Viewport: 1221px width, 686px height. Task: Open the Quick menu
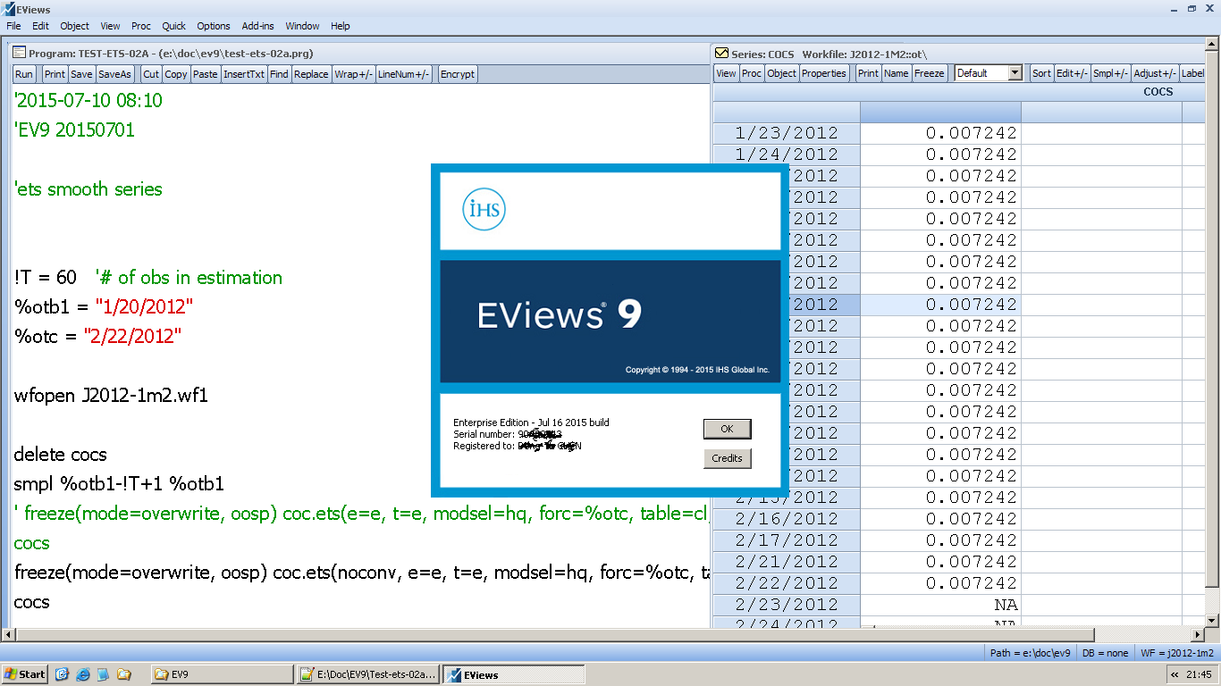(x=174, y=26)
